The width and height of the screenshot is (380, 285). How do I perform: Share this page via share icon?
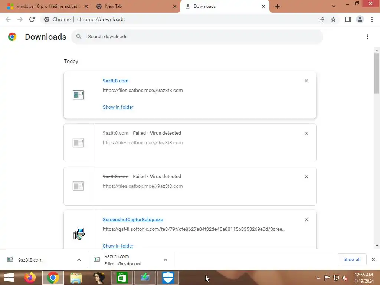point(321,19)
